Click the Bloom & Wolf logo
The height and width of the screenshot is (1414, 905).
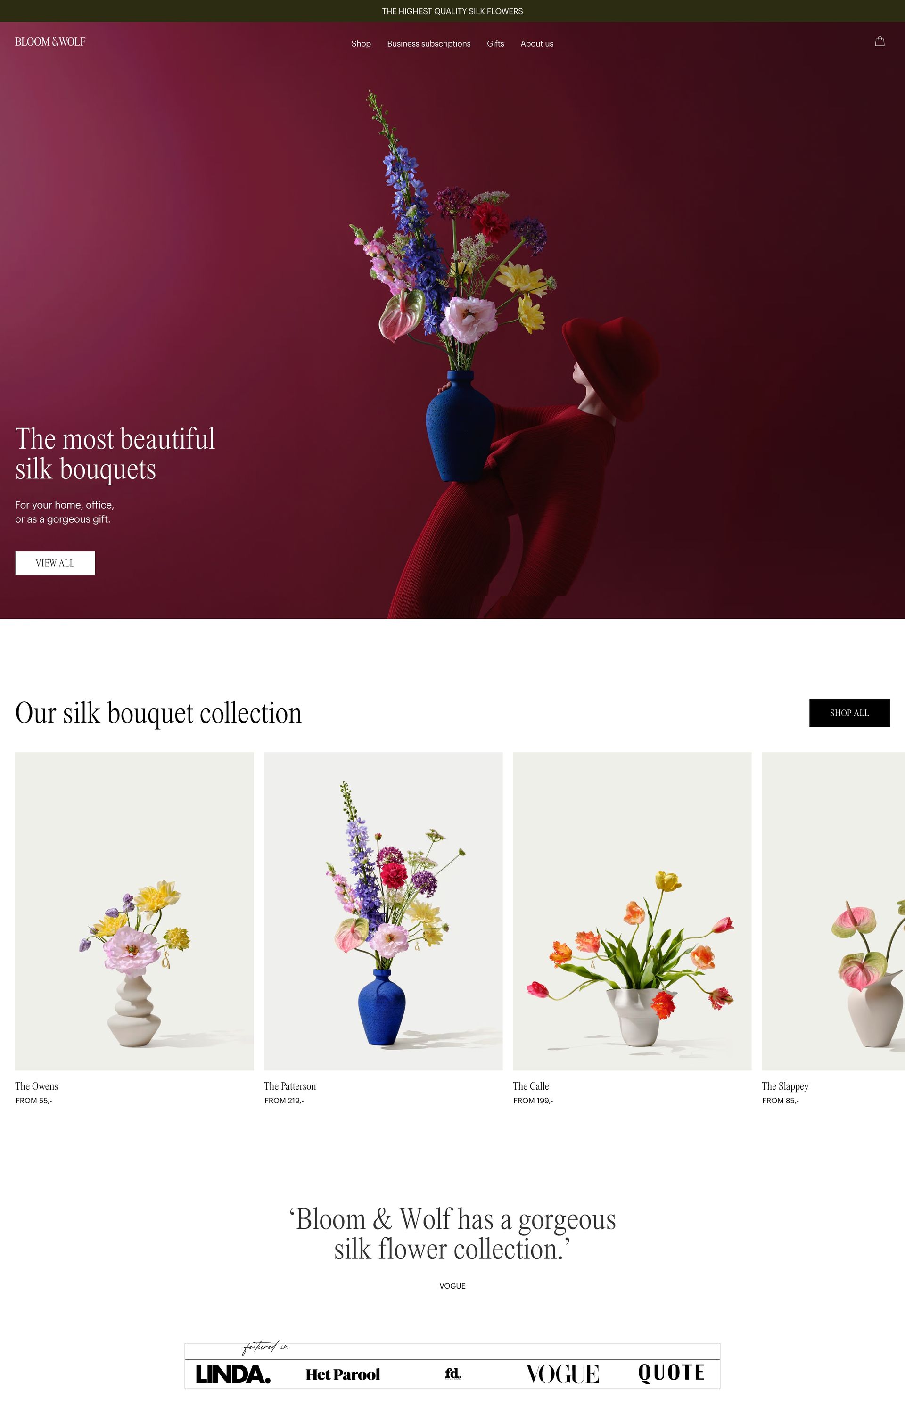[x=50, y=41]
